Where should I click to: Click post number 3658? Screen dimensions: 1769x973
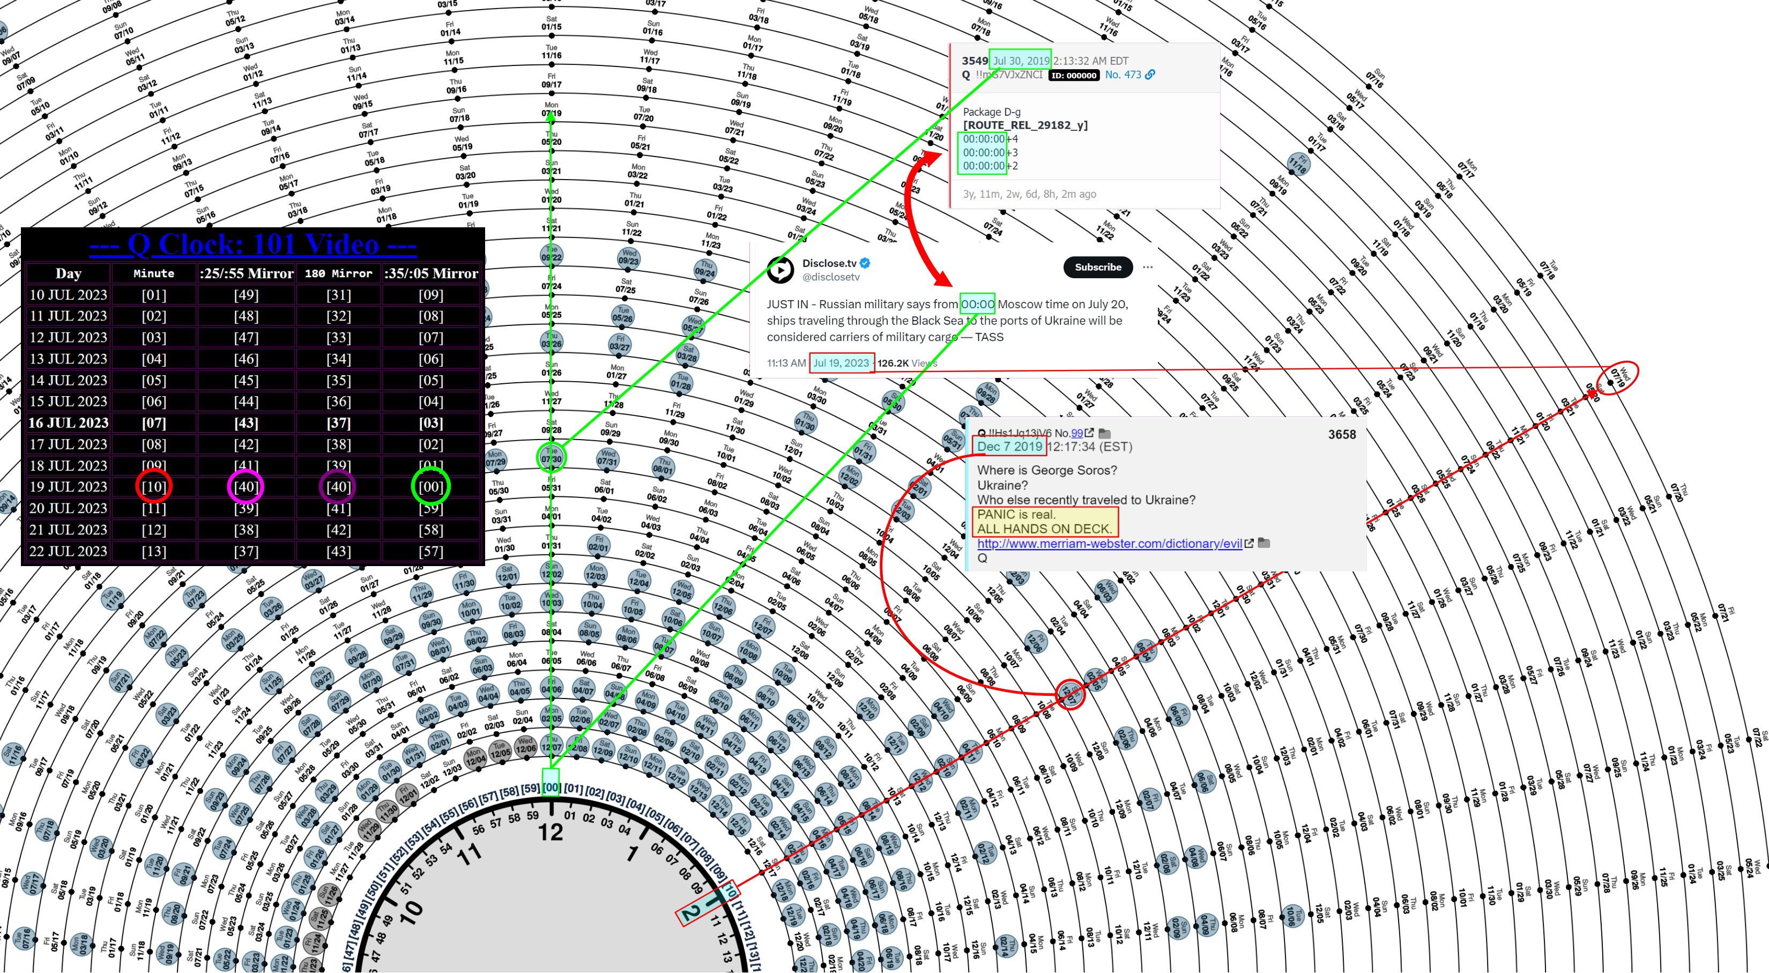pyautogui.click(x=1342, y=435)
